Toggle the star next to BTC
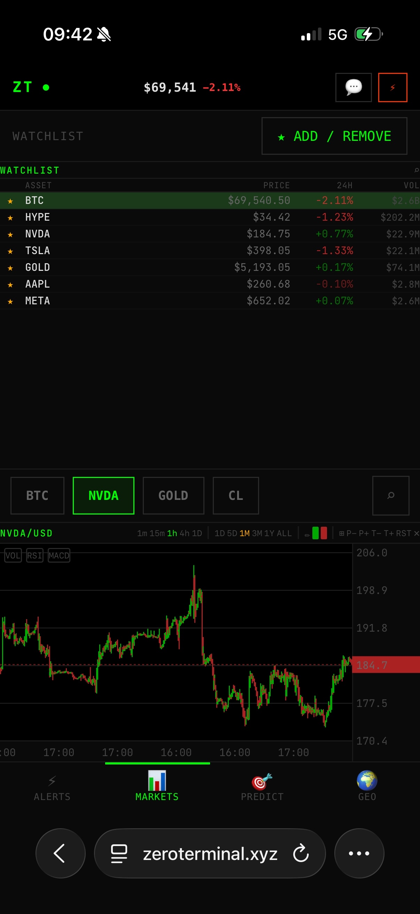Screen dimensions: 420x914 point(10,201)
